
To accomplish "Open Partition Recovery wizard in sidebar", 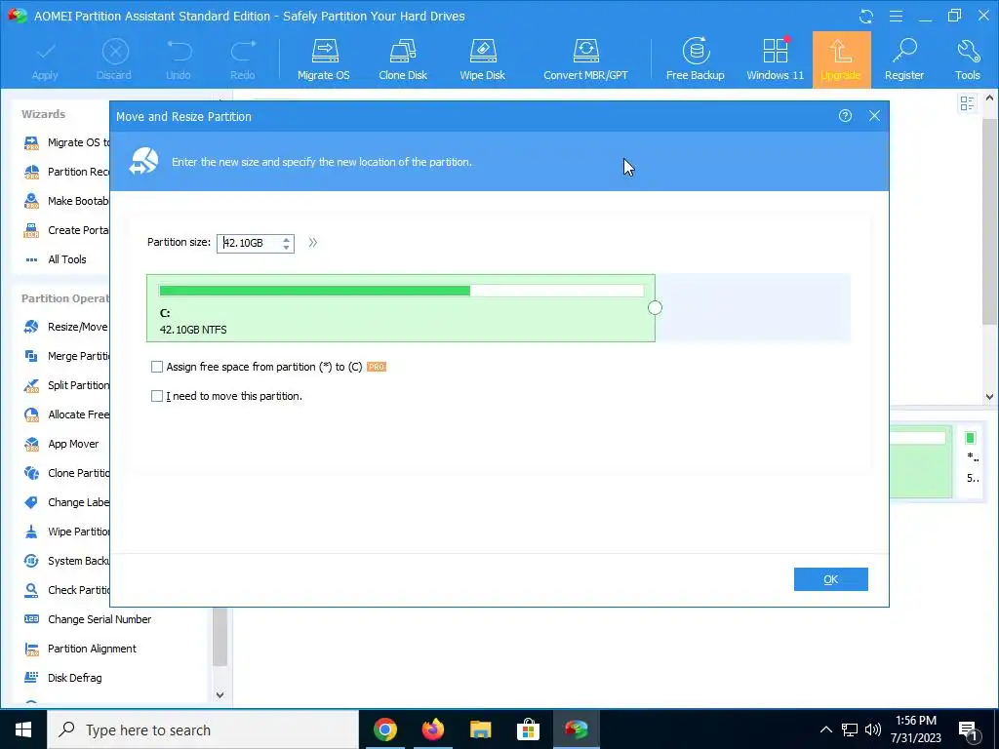I will pos(65,172).
